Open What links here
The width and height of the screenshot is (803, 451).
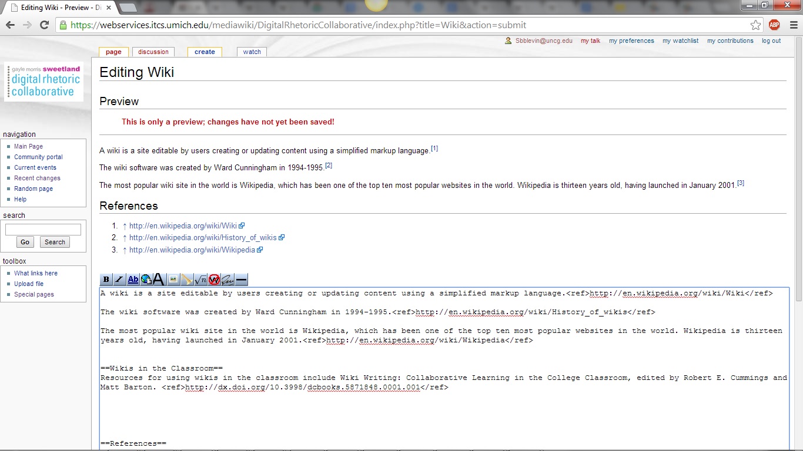(x=36, y=273)
